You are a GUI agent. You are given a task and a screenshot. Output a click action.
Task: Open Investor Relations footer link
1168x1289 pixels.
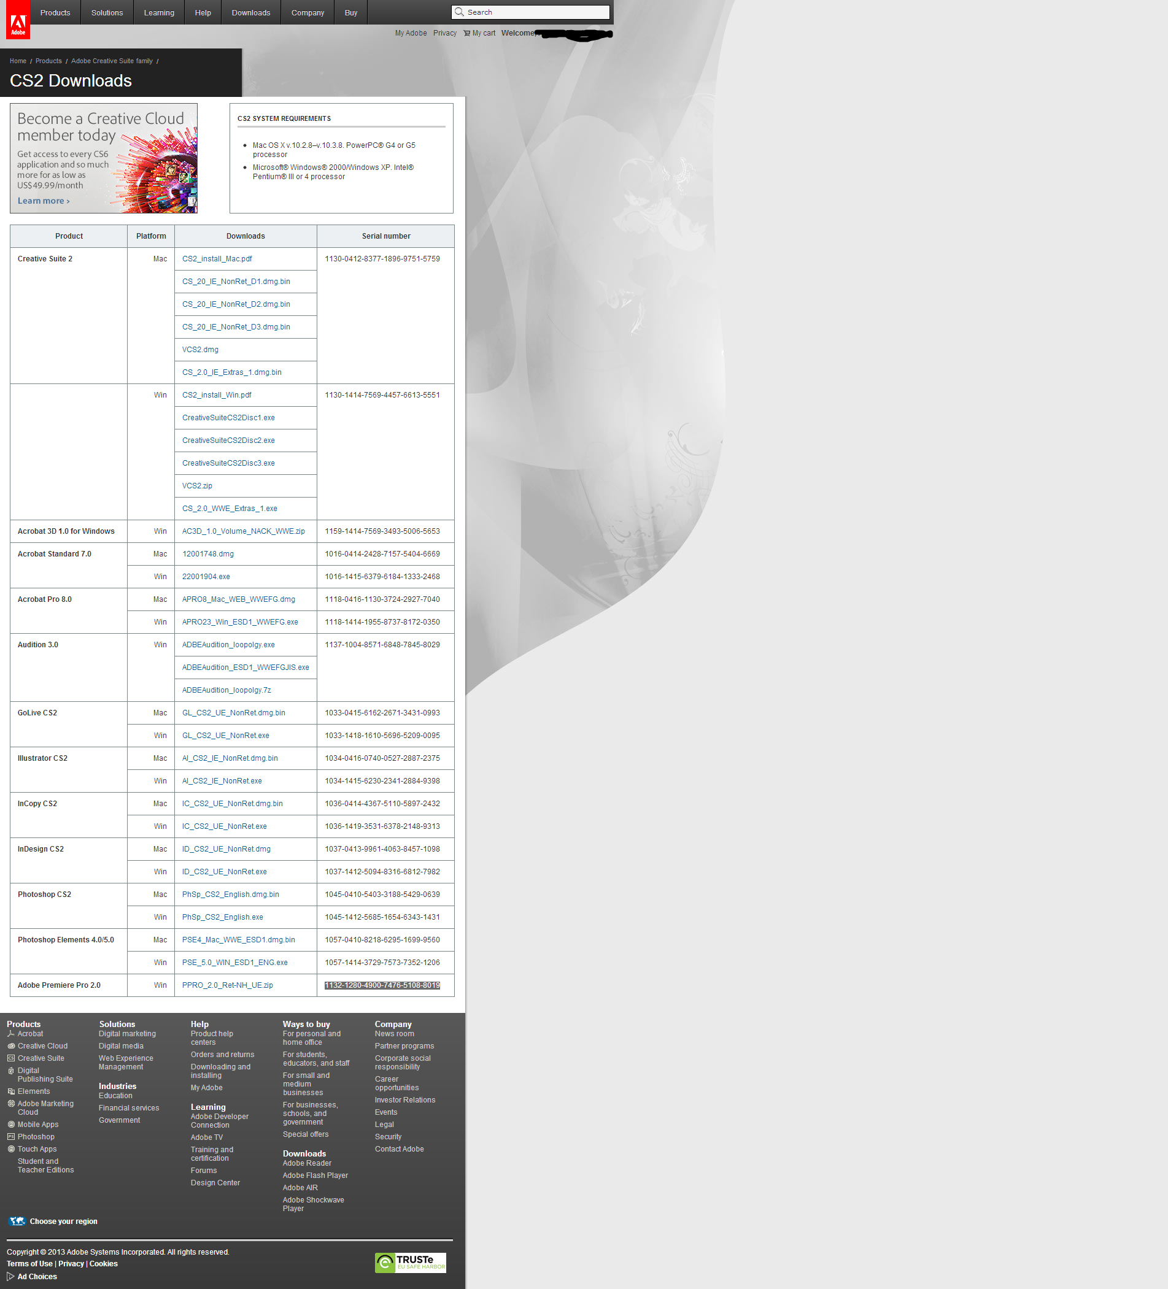tap(405, 1100)
